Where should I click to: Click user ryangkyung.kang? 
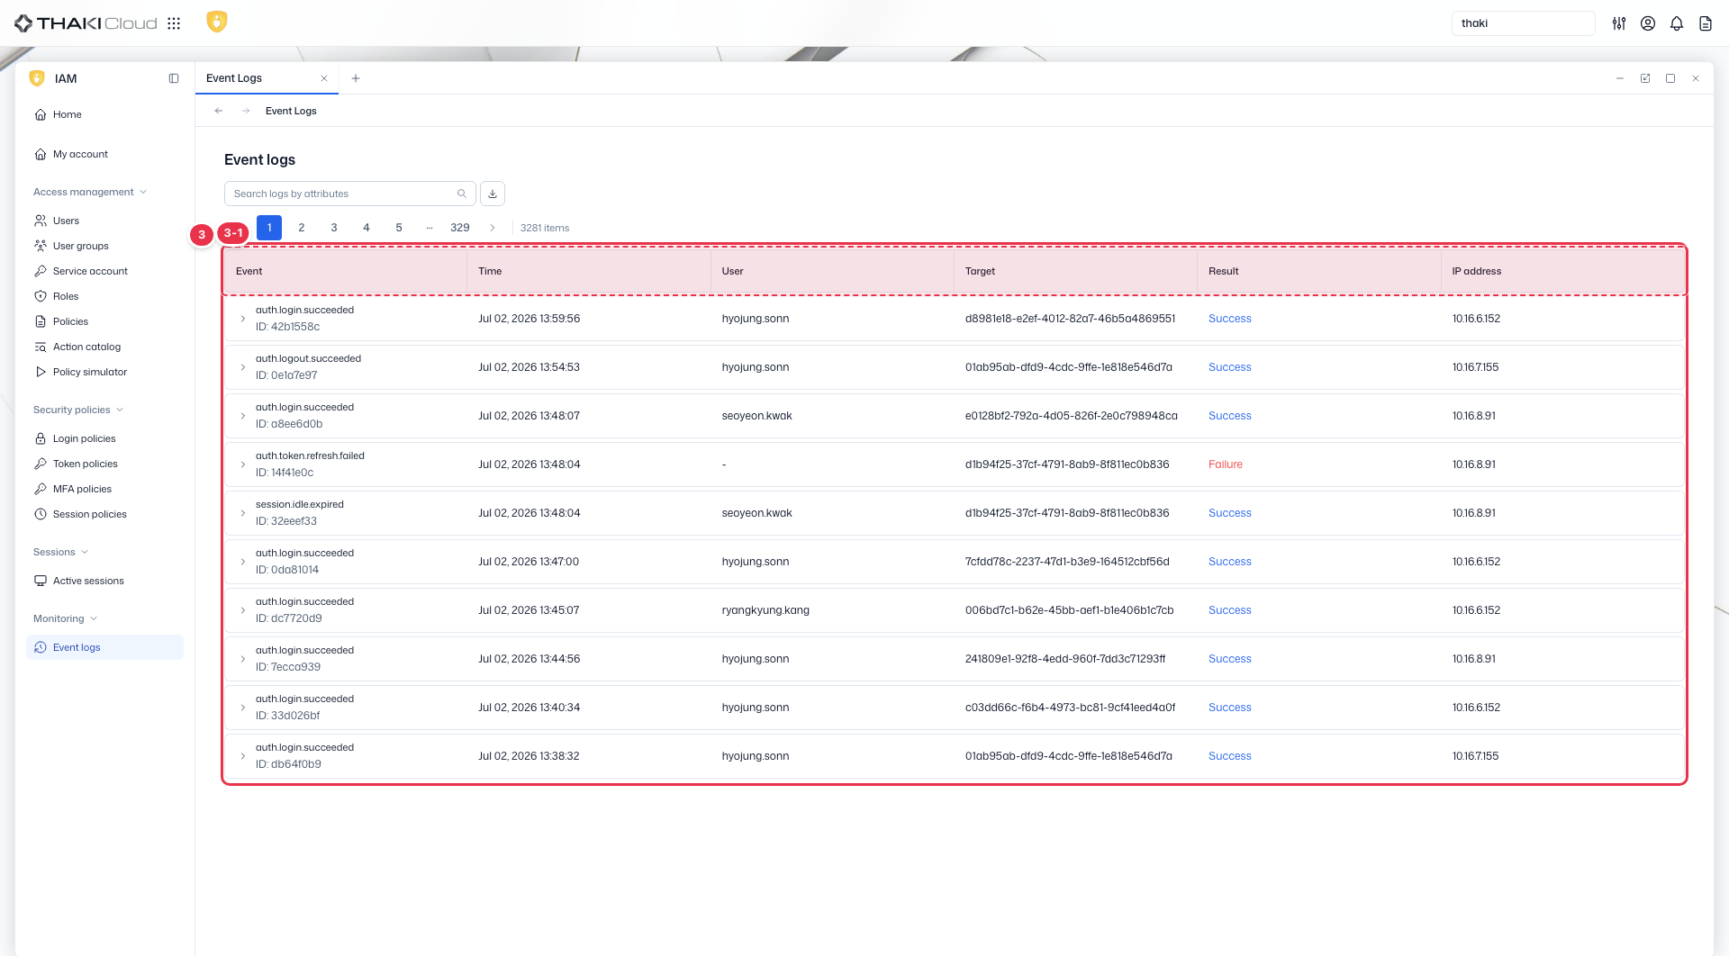pos(765,610)
